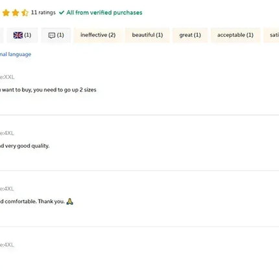Select the 'acceptable (1)' filter tag
The height and width of the screenshot is (279, 279).
click(x=235, y=35)
